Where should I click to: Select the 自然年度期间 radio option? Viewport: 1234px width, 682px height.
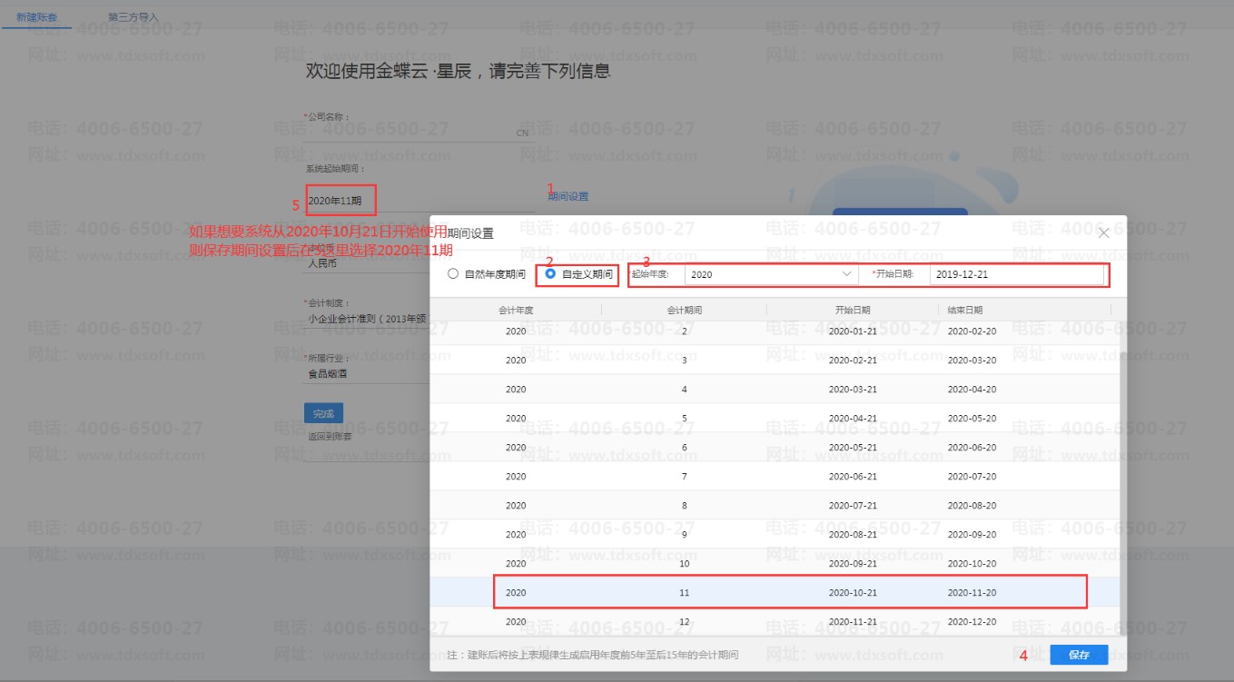click(453, 273)
